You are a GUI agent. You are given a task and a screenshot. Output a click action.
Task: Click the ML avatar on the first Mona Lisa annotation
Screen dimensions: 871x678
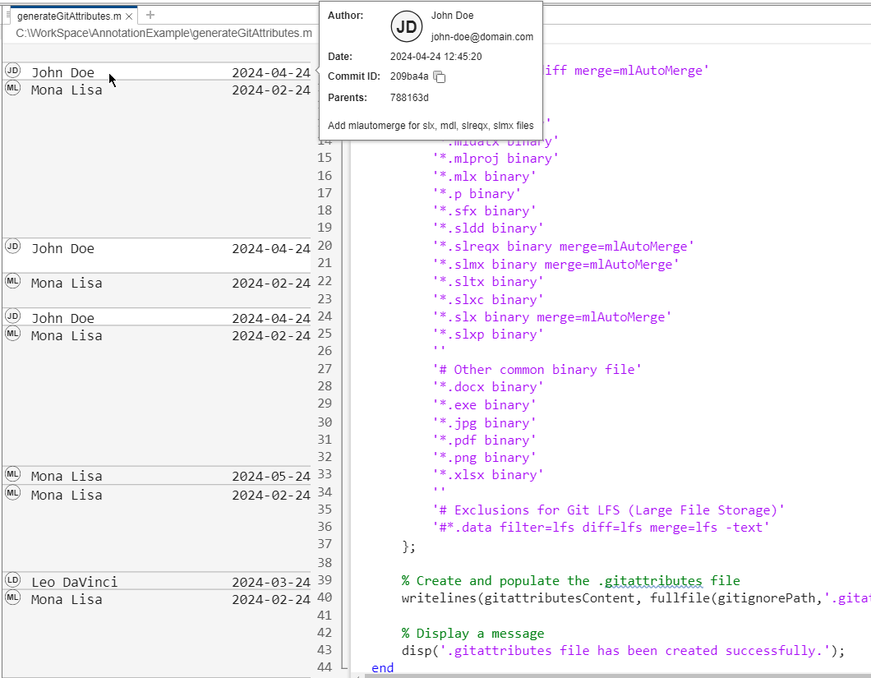tap(12, 90)
